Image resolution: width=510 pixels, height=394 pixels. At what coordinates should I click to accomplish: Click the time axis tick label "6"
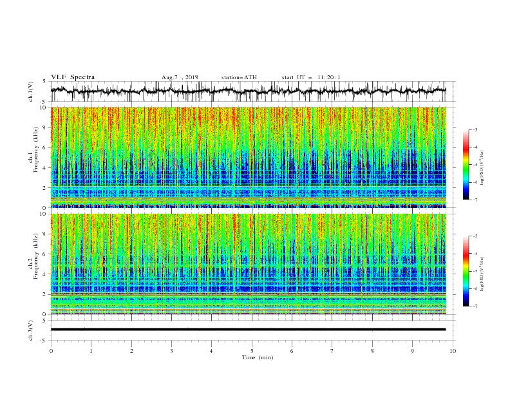coord(292,351)
